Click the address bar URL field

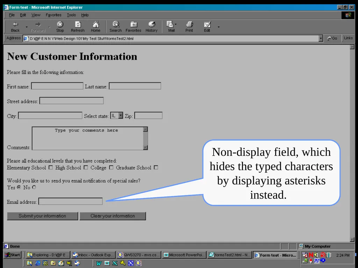[x=171, y=38]
